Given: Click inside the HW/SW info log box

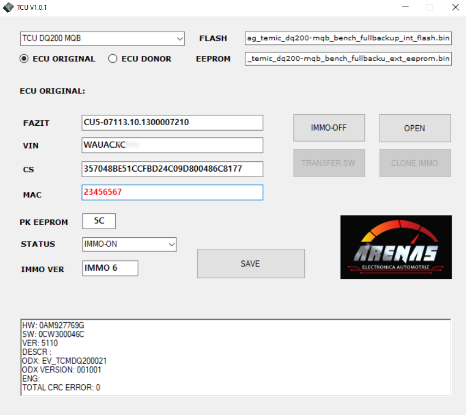Looking at the screenshot, I should (235, 357).
